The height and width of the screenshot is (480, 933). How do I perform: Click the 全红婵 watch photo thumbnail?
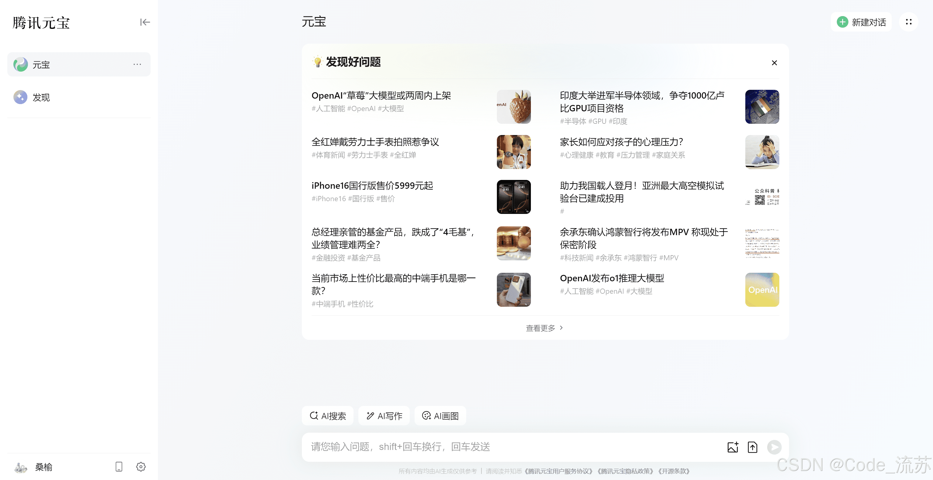[x=514, y=152]
